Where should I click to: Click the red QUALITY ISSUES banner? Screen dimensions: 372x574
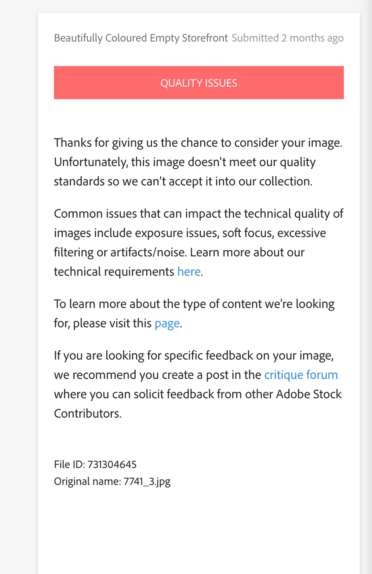click(198, 83)
